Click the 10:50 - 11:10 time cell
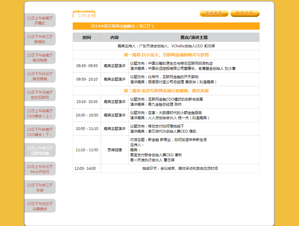Screen dimensions: 299x226 coord(87,129)
